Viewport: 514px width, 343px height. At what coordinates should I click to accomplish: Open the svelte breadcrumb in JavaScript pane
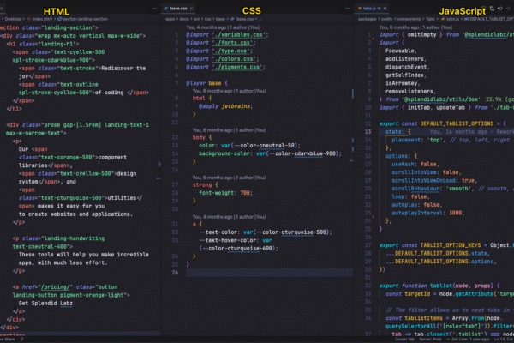tap(387, 19)
